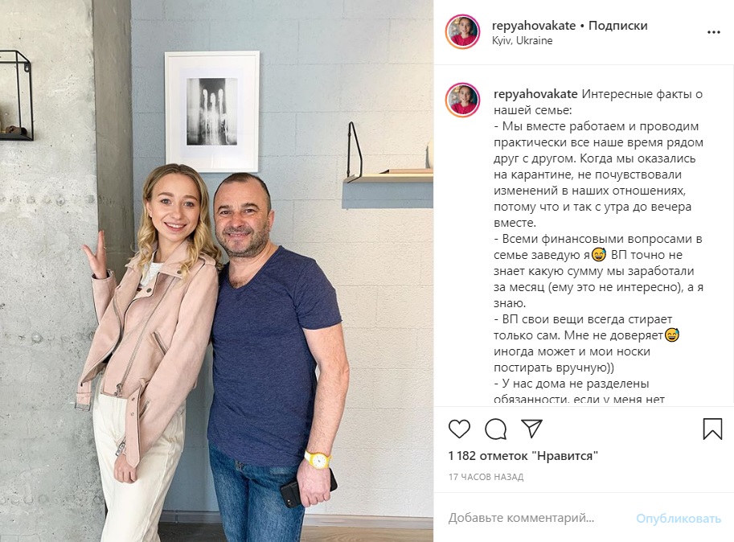Click the pink jacket in photo
734x542 pixels.
pos(148,342)
